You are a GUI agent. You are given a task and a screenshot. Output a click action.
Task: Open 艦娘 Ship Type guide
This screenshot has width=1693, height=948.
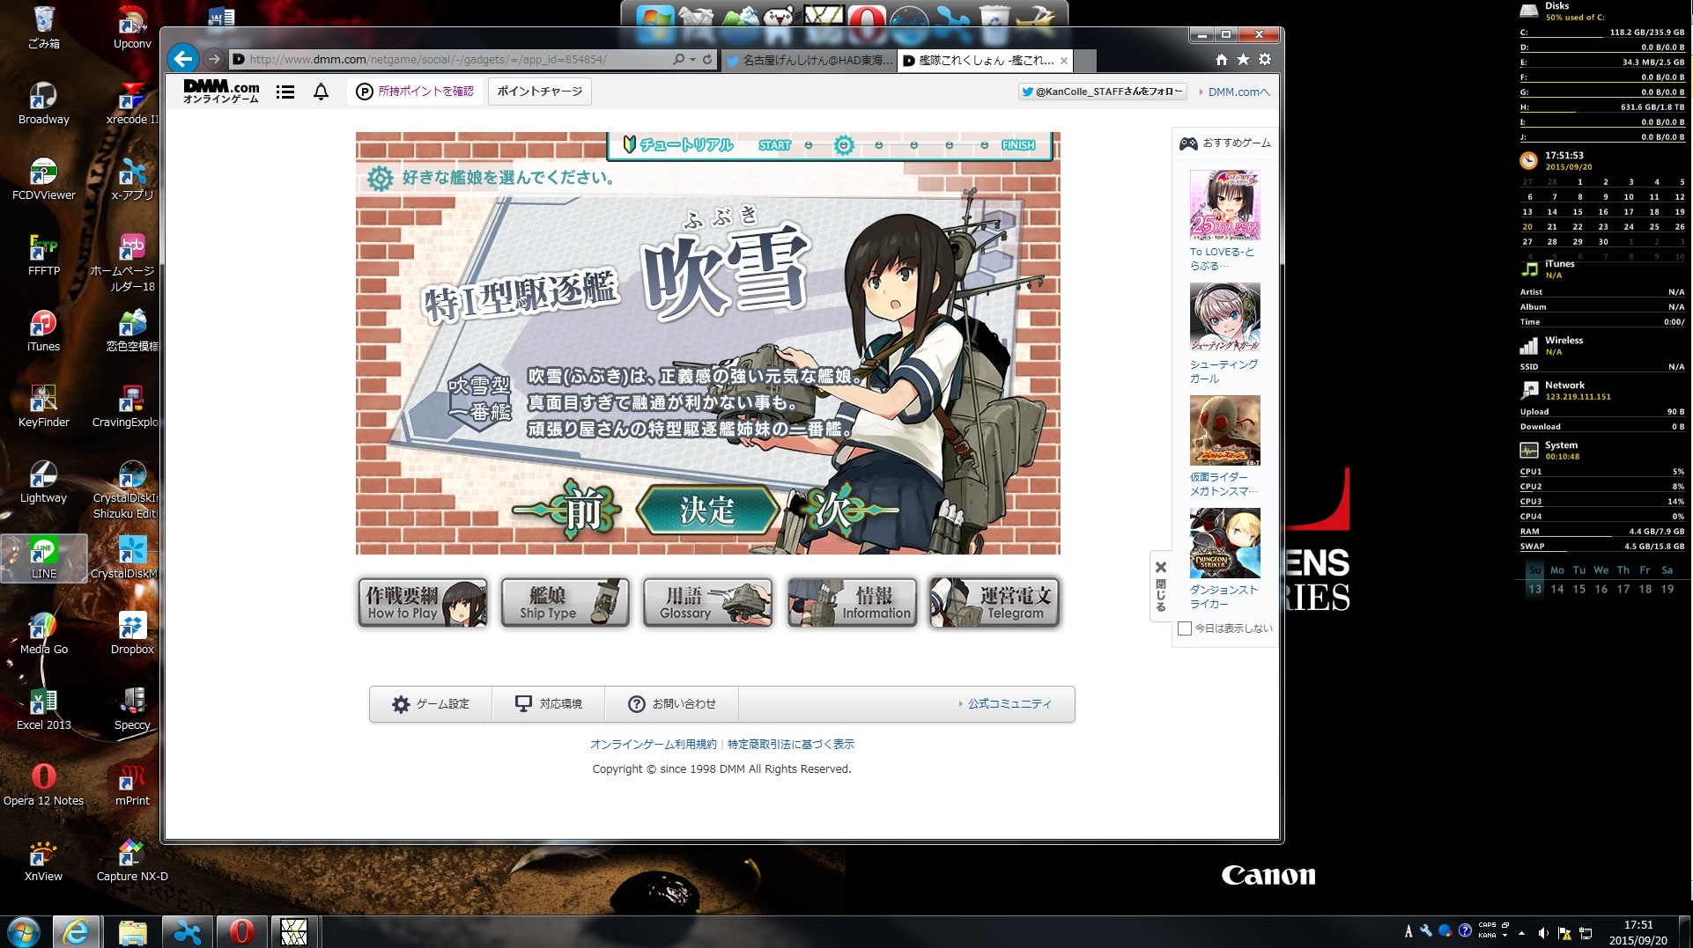point(566,602)
